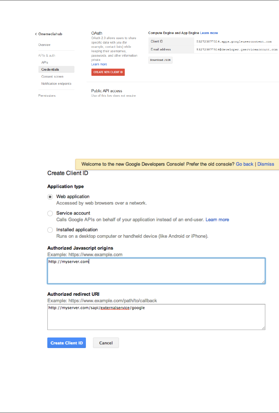
Task: Click Go back to old console
Action: click(244, 164)
